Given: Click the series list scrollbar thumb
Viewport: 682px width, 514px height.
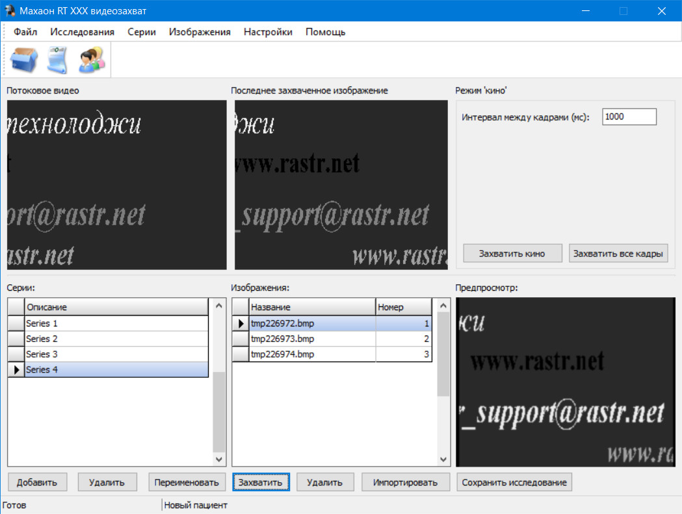Looking at the screenshot, I should 219,412.
